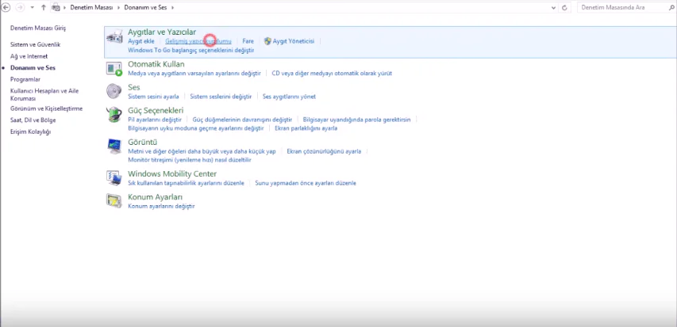Viewport: 677px width, 327px height.
Task: Open Ağ ve Internet in the sidebar
Action: (29, 56)
